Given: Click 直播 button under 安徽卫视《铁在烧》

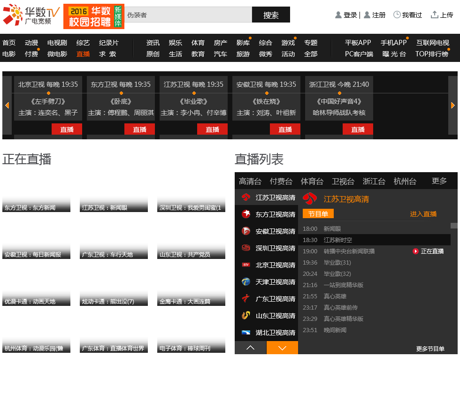Looking at the screenshot, I should pos(285,129).
